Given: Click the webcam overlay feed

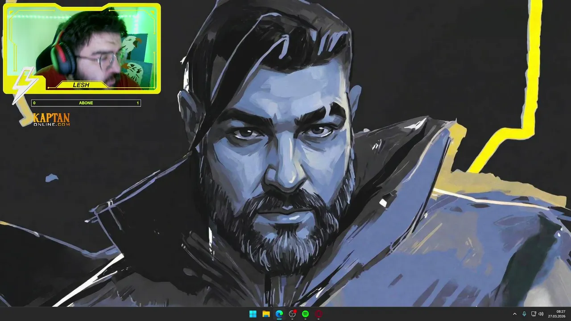Looking at the screenshot, I should pyautogui.click(x=82, y=48).
